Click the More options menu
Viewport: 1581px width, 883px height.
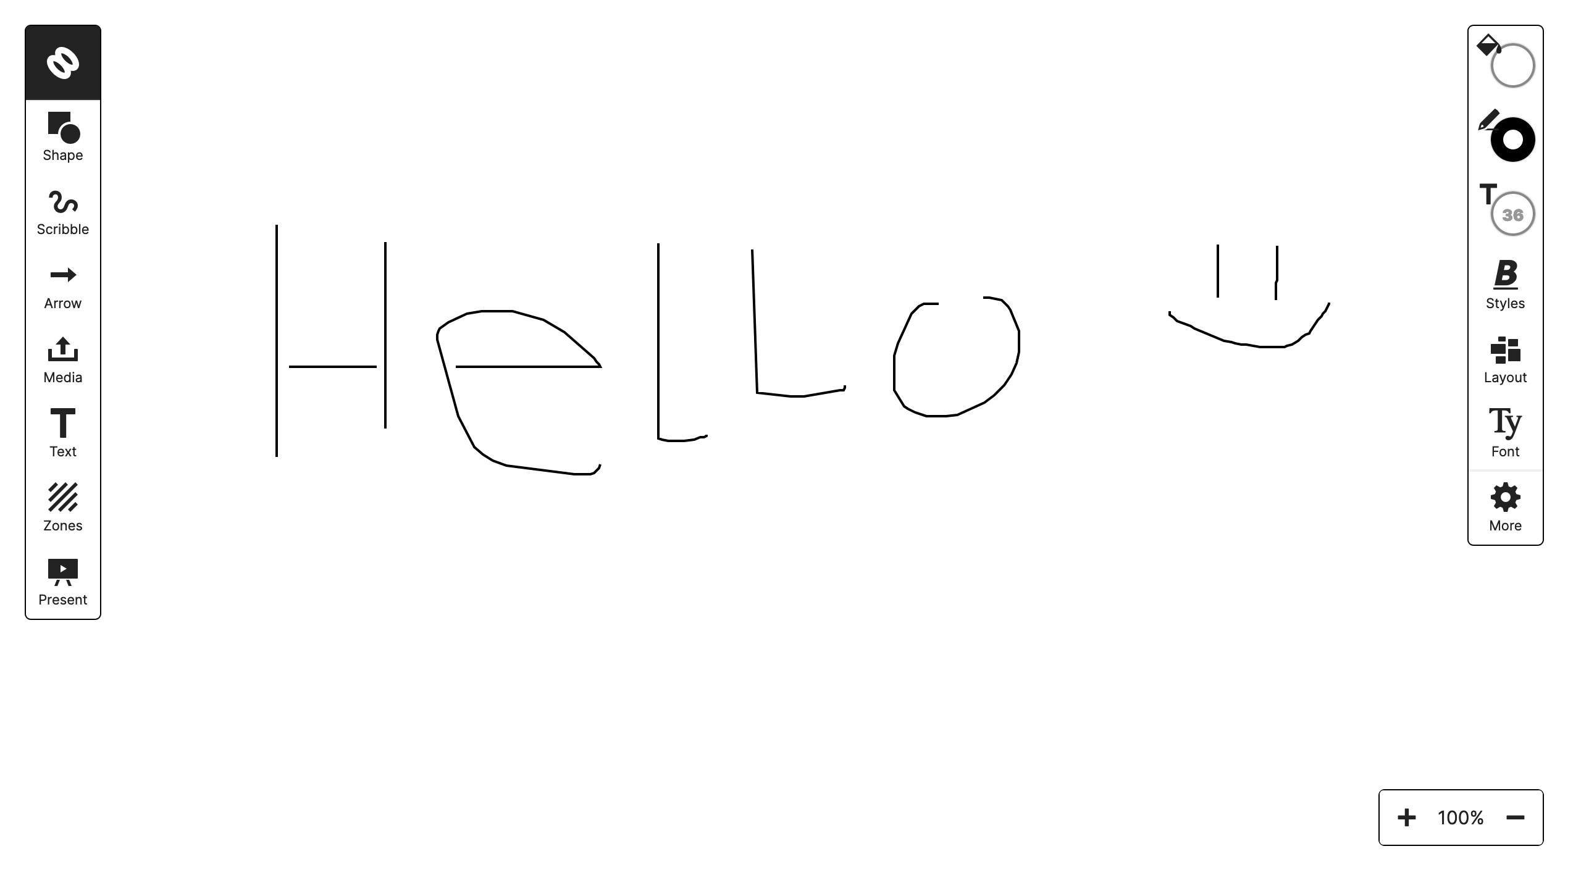1505,507
